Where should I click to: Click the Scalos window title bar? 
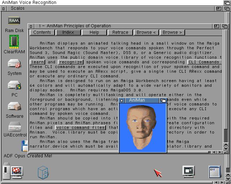111,9
